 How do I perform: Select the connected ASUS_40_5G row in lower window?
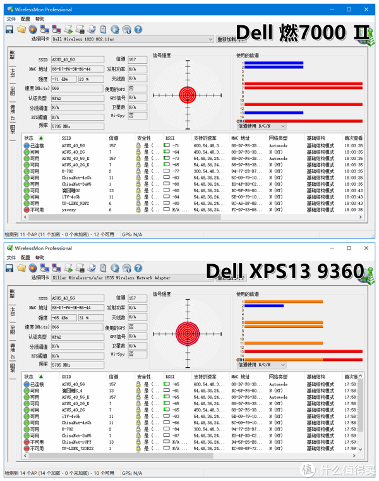coord(190,384)
